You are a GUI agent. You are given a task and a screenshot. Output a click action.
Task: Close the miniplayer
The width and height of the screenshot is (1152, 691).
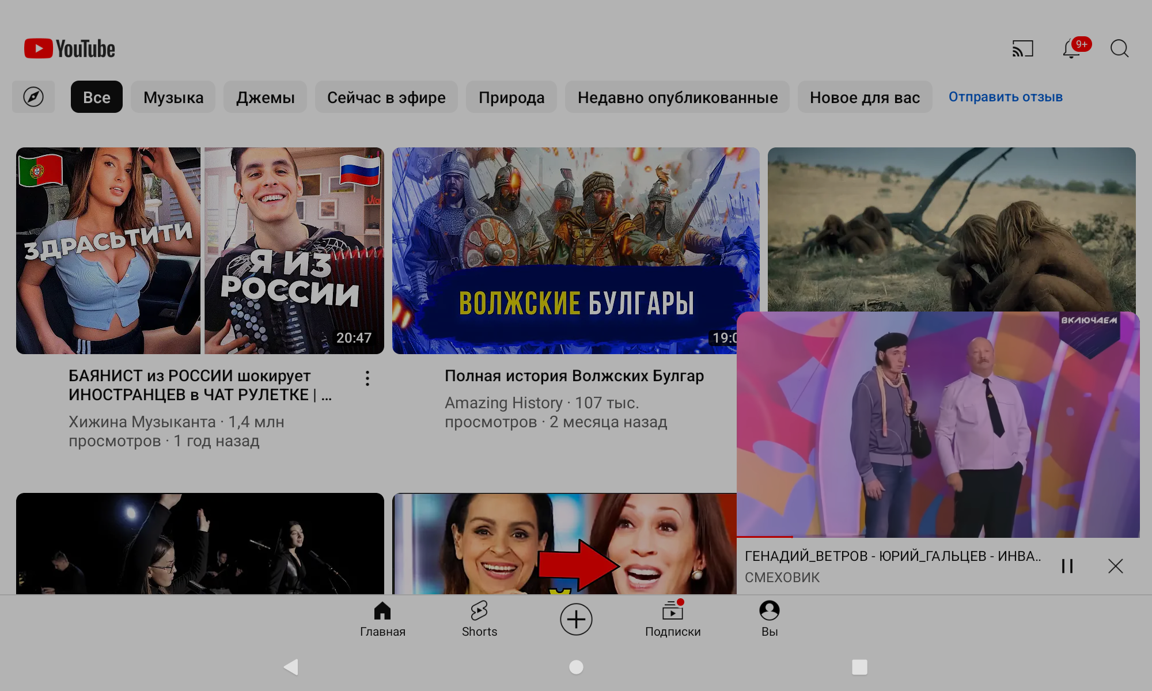(x=1116, y=566)
